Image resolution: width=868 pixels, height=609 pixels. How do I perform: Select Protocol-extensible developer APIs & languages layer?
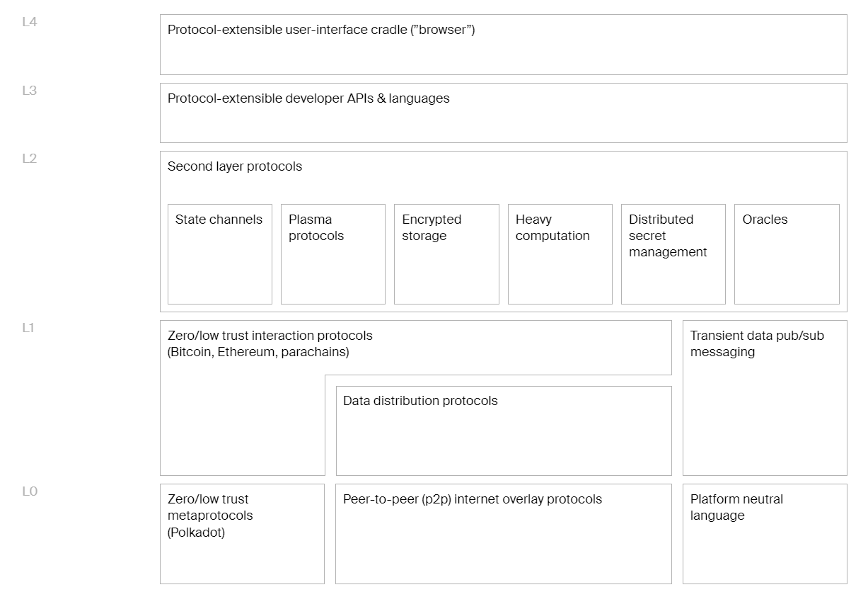tap(504, 113)
